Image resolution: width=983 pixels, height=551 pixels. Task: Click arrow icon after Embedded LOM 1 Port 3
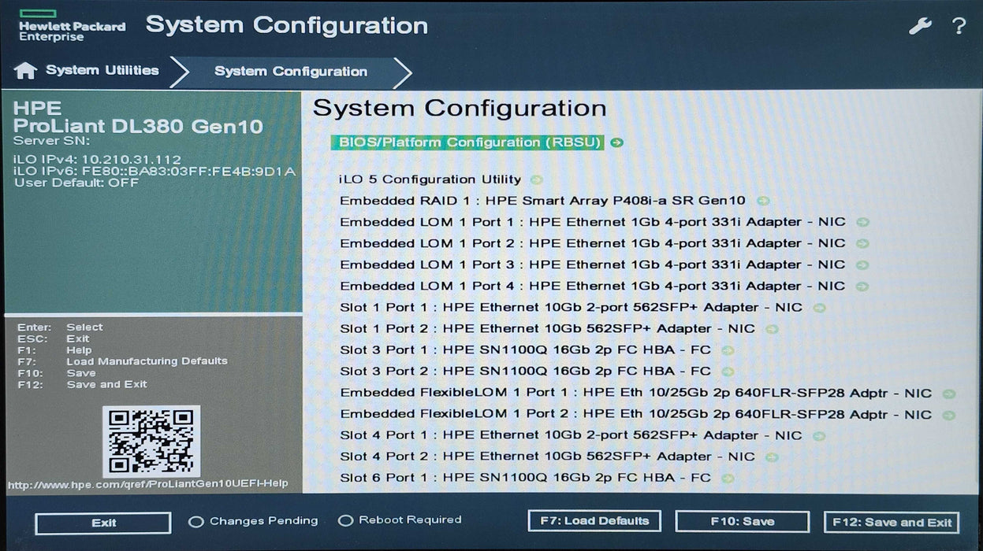[862, 264]
